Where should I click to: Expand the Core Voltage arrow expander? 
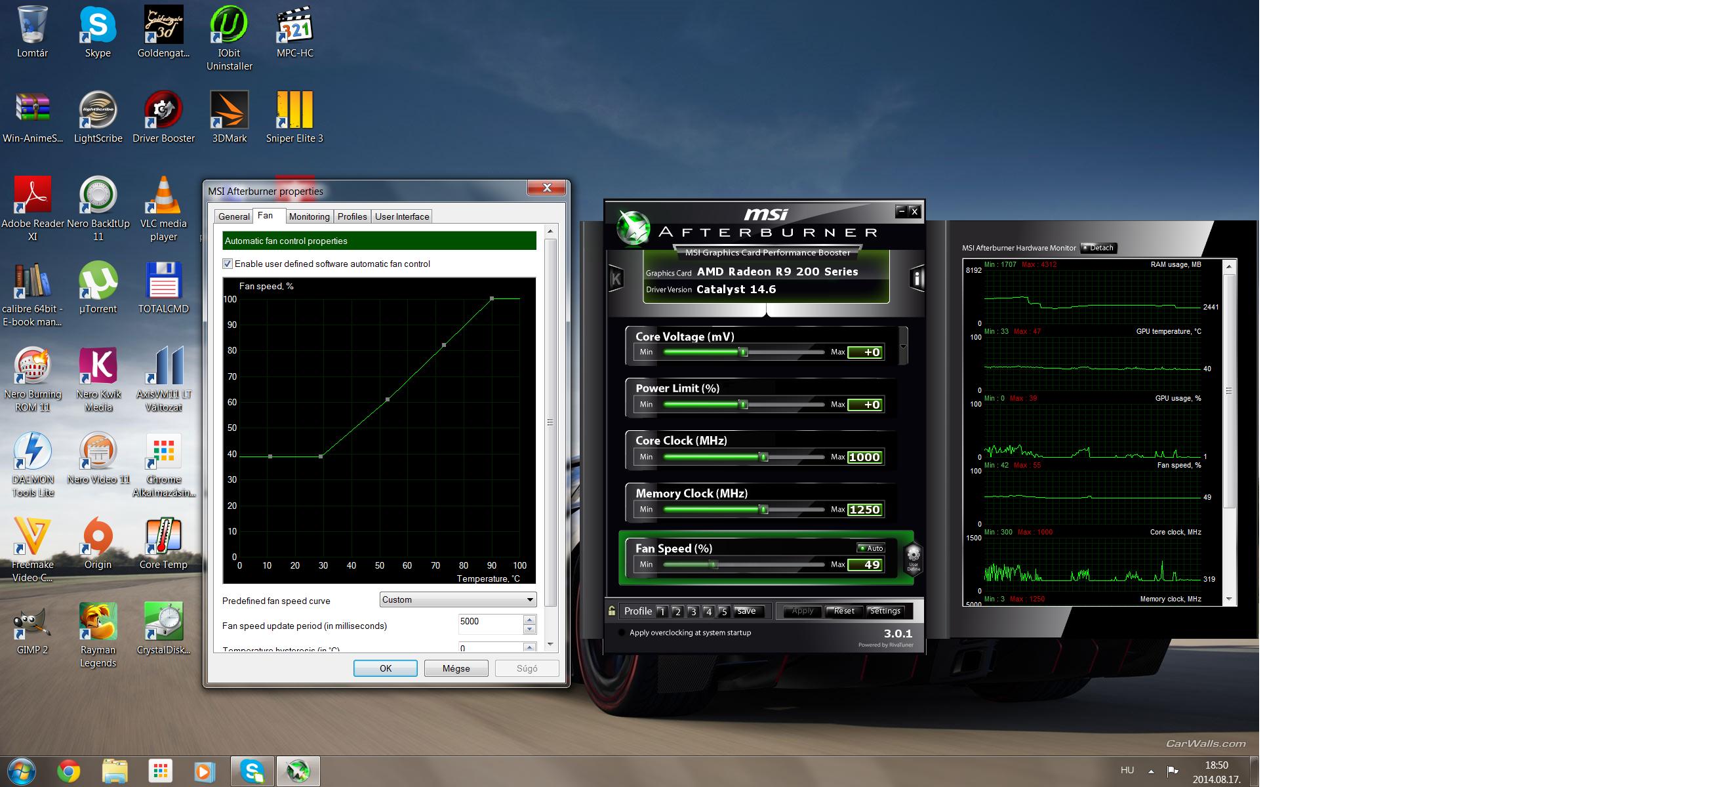tap(903, 346)
